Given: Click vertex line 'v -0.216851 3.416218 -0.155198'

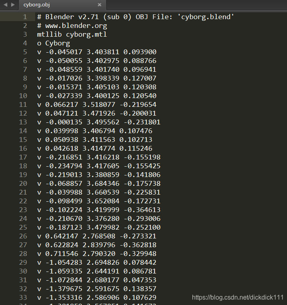Looking at the screenshot, I should pyautogui.click(x=99, y=157).
